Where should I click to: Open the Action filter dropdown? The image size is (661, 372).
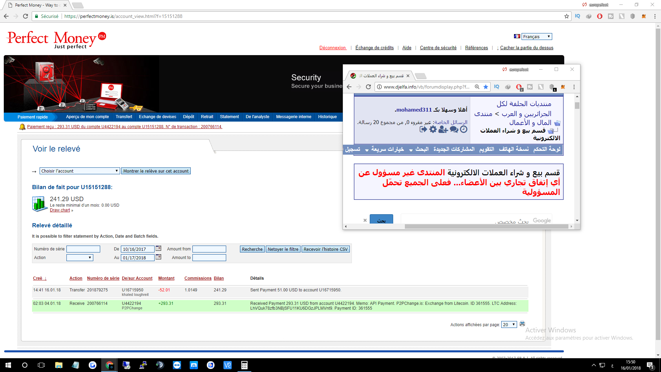point(80,258)
